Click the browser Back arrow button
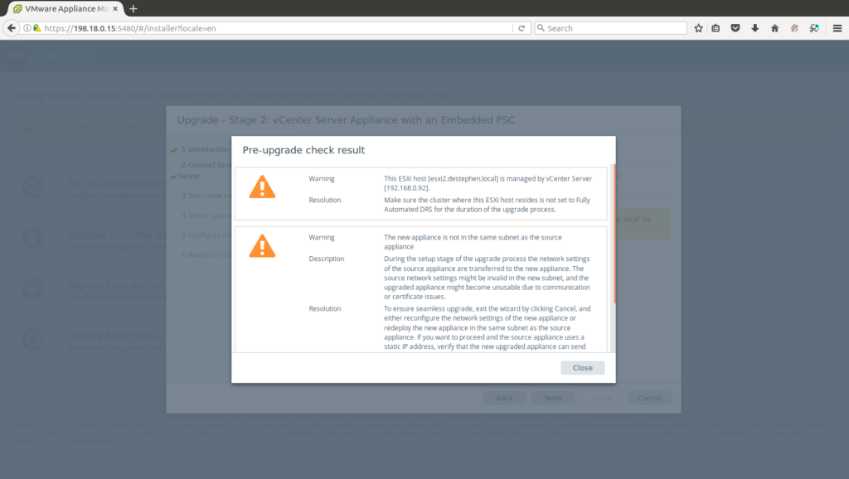 coord(12,28)
